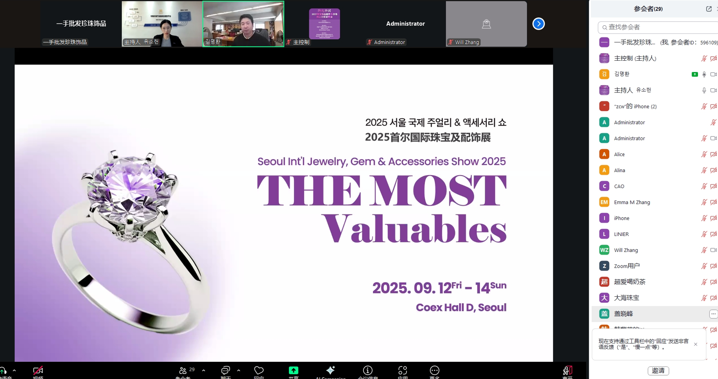
Task: Open the Chat icon in toolbar
Action: [x=225, y=370]
